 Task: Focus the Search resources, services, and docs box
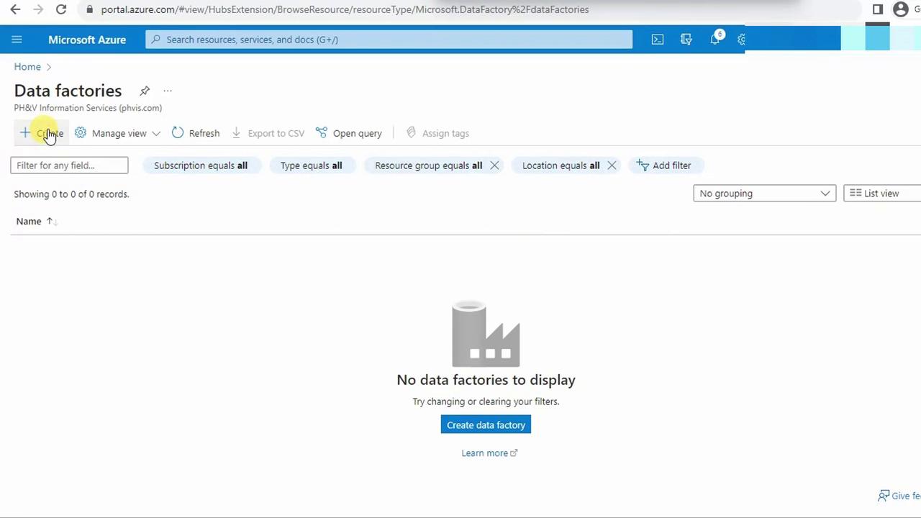[389, 40]
